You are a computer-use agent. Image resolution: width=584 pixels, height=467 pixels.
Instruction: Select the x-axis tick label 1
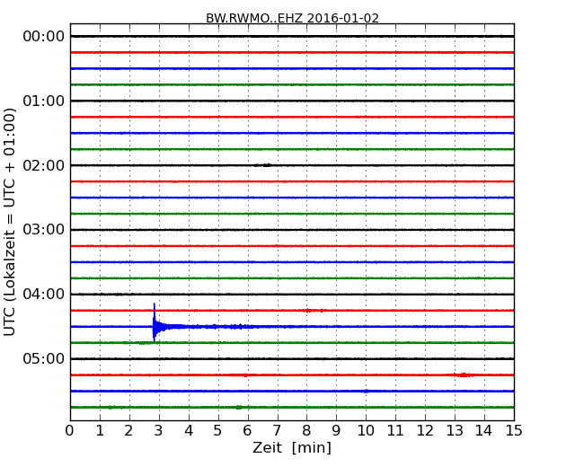coord(100,431)
